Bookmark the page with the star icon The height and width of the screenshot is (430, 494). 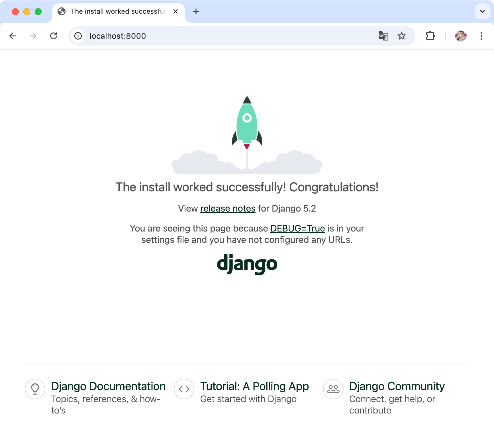(402, 36)
